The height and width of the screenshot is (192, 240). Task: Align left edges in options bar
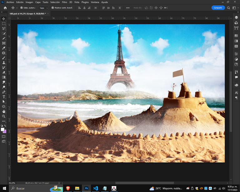79,8
